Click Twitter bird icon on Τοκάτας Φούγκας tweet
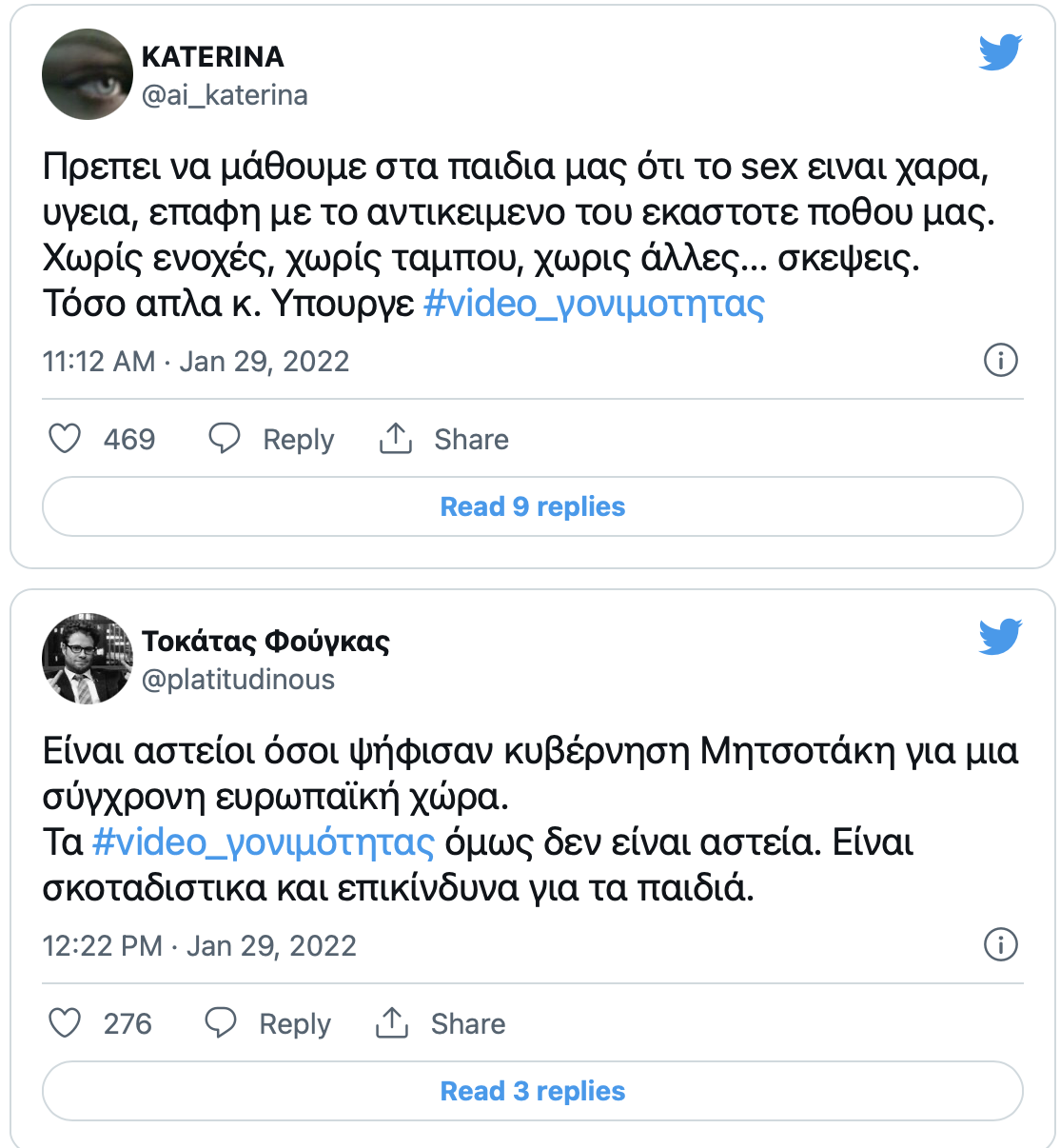Image resolution: width=1060 pixels, height=1148 pixels. [x=1000, y=637]
